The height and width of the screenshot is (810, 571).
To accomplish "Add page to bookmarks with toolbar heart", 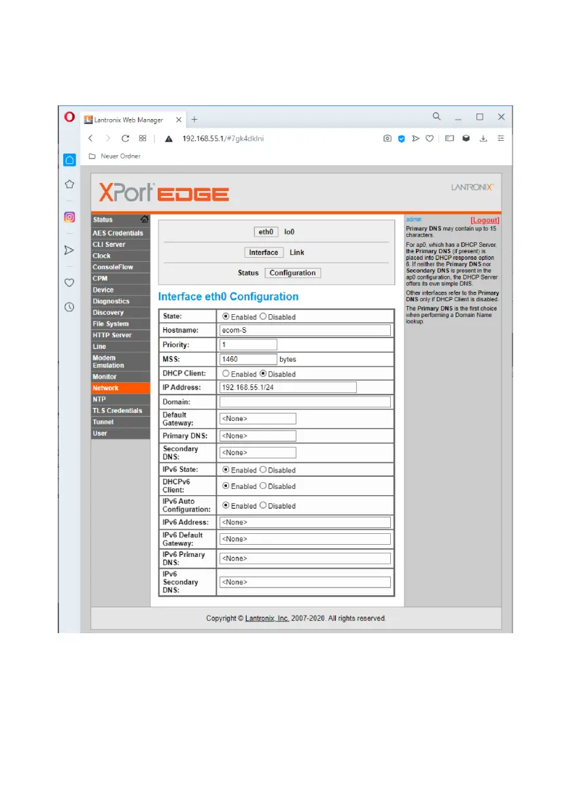I will tap(430, 139).
